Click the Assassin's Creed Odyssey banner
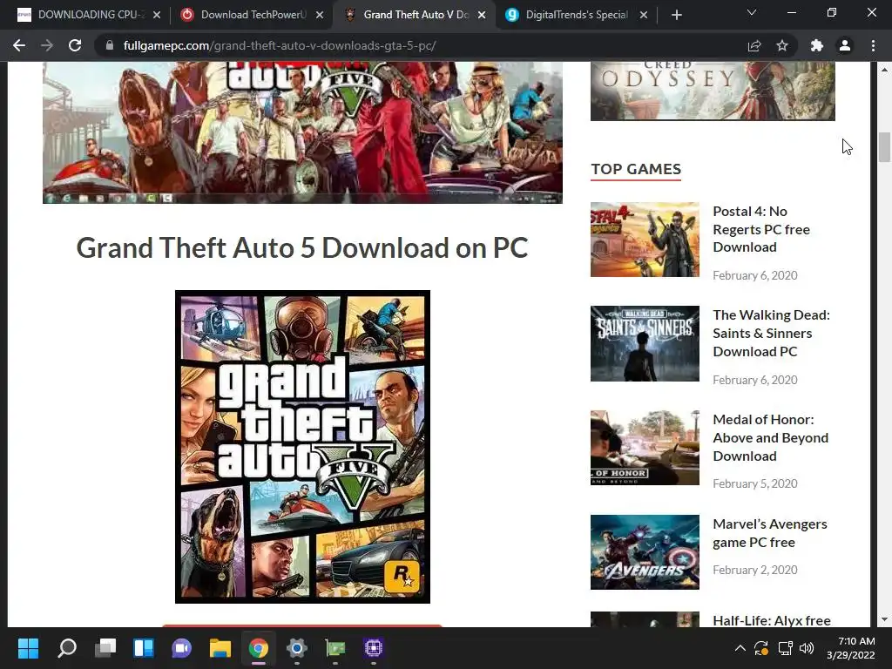Screen dimensions: 892x669 point(713,91)
